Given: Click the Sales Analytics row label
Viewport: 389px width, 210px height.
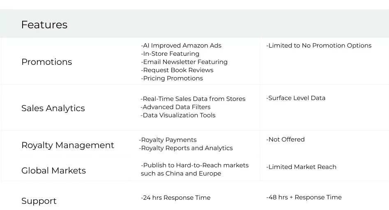Looking at the screenshot, I should click(x=53, y=108).
